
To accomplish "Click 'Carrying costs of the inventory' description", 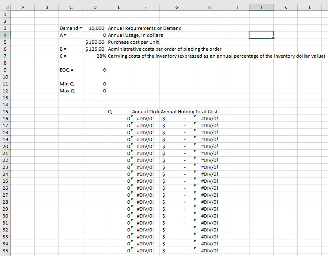I will point(216,56).
